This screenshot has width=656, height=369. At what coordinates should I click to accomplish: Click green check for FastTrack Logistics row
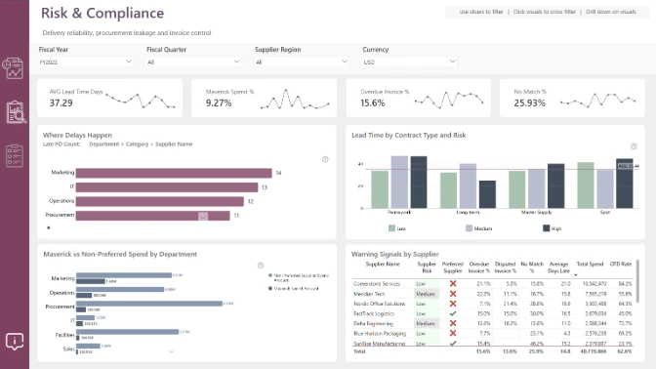pyautogui.click(x=453, y=313)
